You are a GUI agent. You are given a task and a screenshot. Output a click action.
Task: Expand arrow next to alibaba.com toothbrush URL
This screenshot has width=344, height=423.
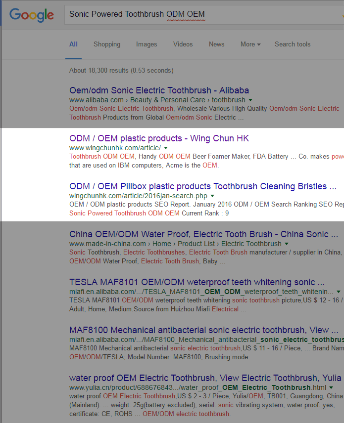click(250, 100)
